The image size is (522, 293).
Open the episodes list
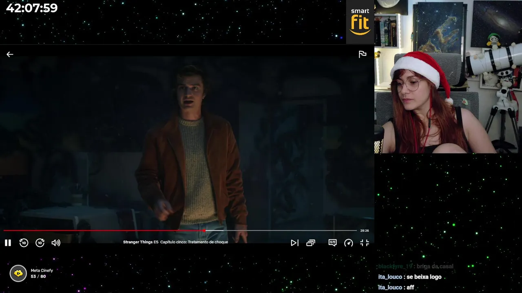coord(311,243)
